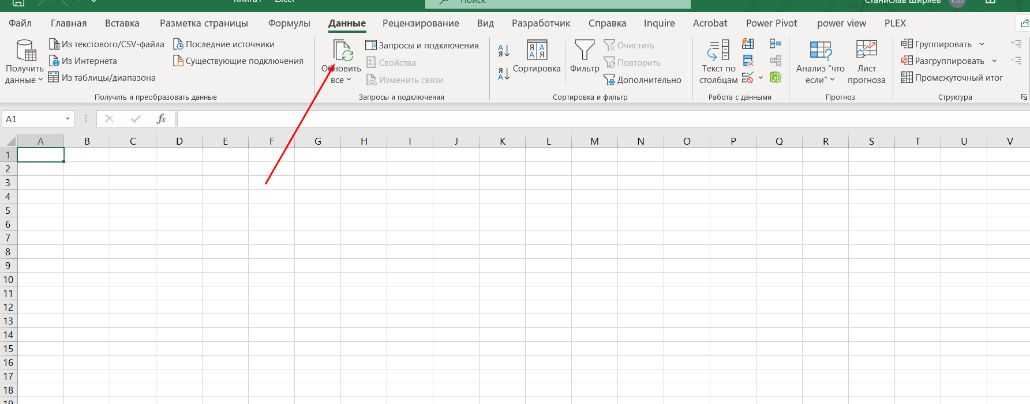Image resolution: width=1030 pixels, height=404 pixels.
Task: Click the Remove Duplicates icon
Action: (748, 61)
